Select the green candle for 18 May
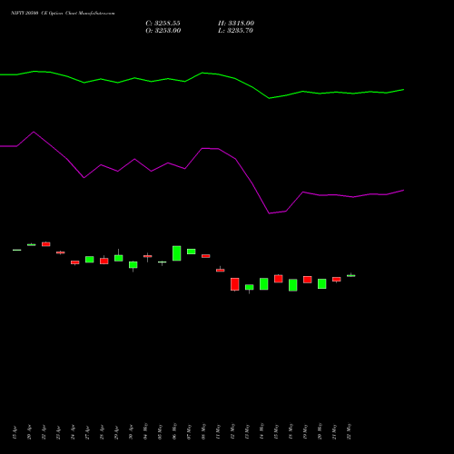 [x=293, y=285]
